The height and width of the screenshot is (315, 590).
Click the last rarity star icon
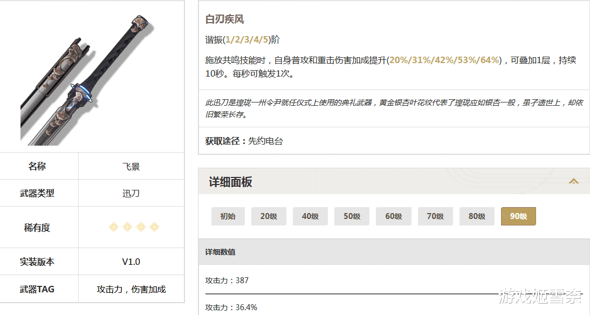coord(154,227)
